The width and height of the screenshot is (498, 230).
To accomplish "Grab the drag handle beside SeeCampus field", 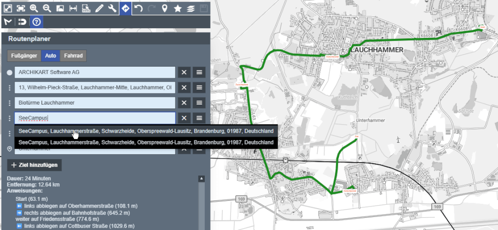I will (10, 118).
